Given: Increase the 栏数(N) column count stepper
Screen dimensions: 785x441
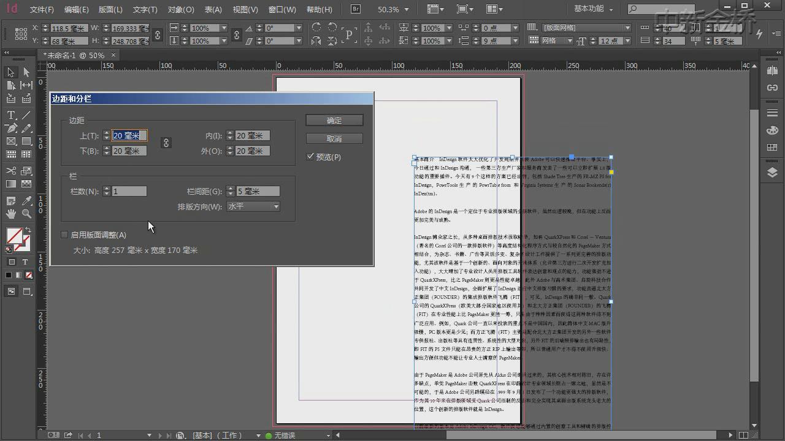Looking at the screenshot, I should (x=107, y=189).
